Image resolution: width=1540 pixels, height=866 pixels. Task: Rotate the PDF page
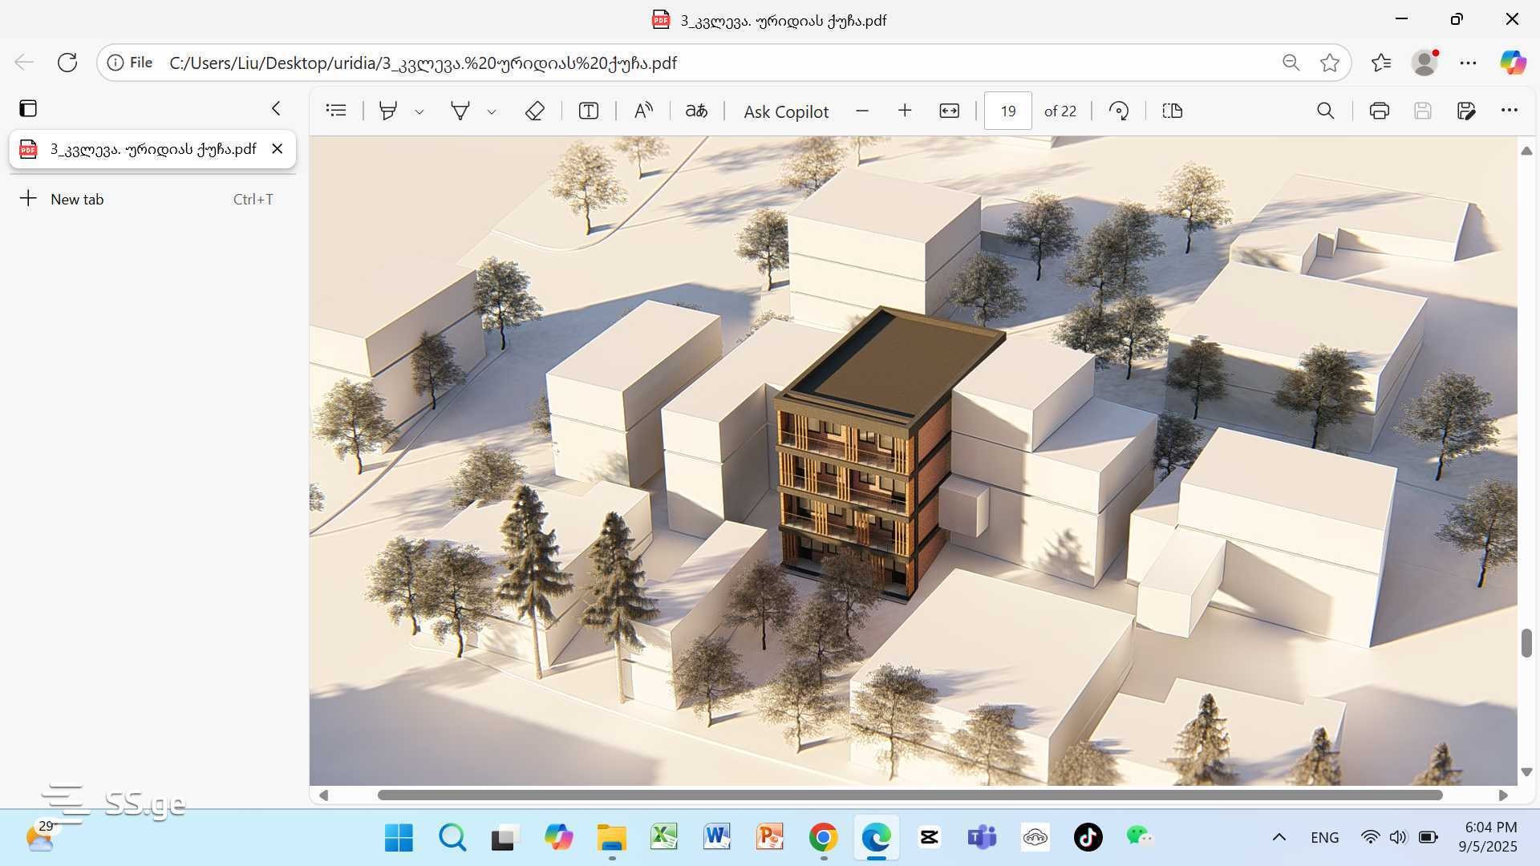[x=1119, y=111]
